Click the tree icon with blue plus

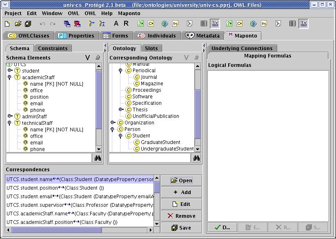(91, 24)
